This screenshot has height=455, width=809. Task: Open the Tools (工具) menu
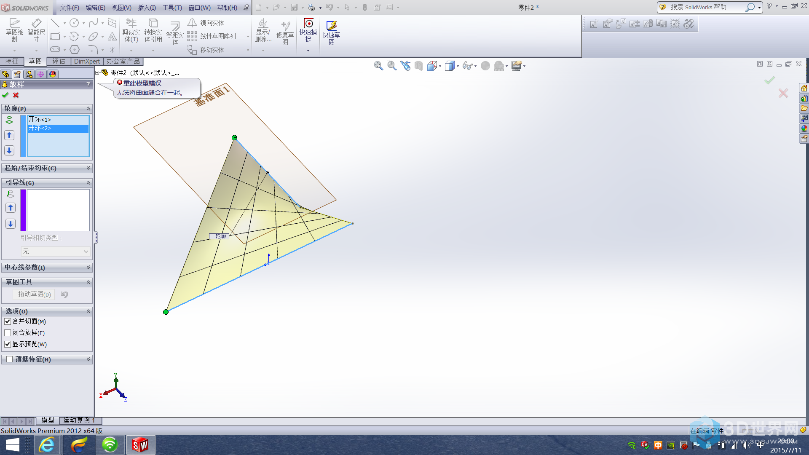[x=172, y=8]
